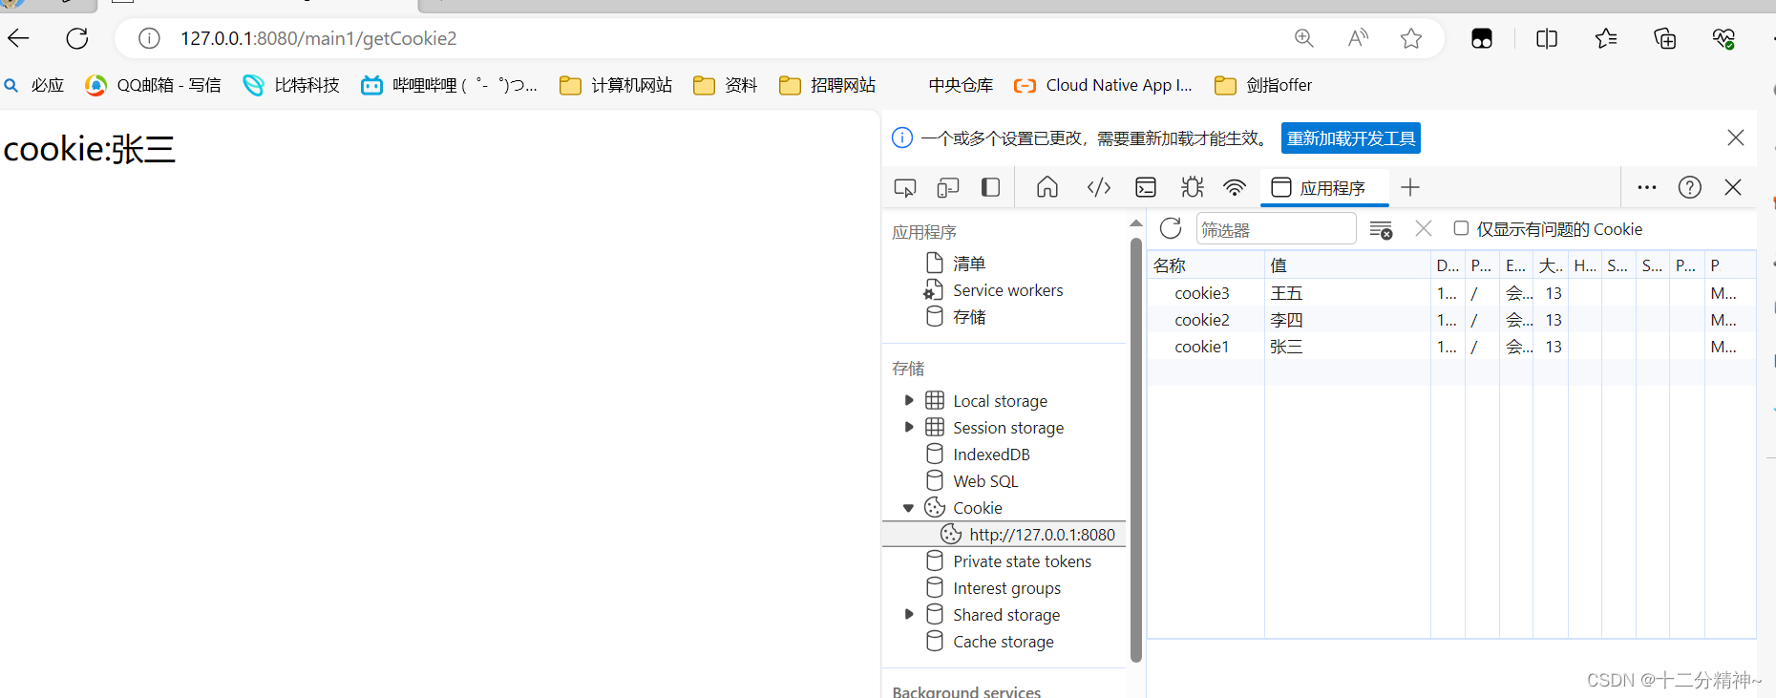Toggle device emulation icon

(948, 187)
